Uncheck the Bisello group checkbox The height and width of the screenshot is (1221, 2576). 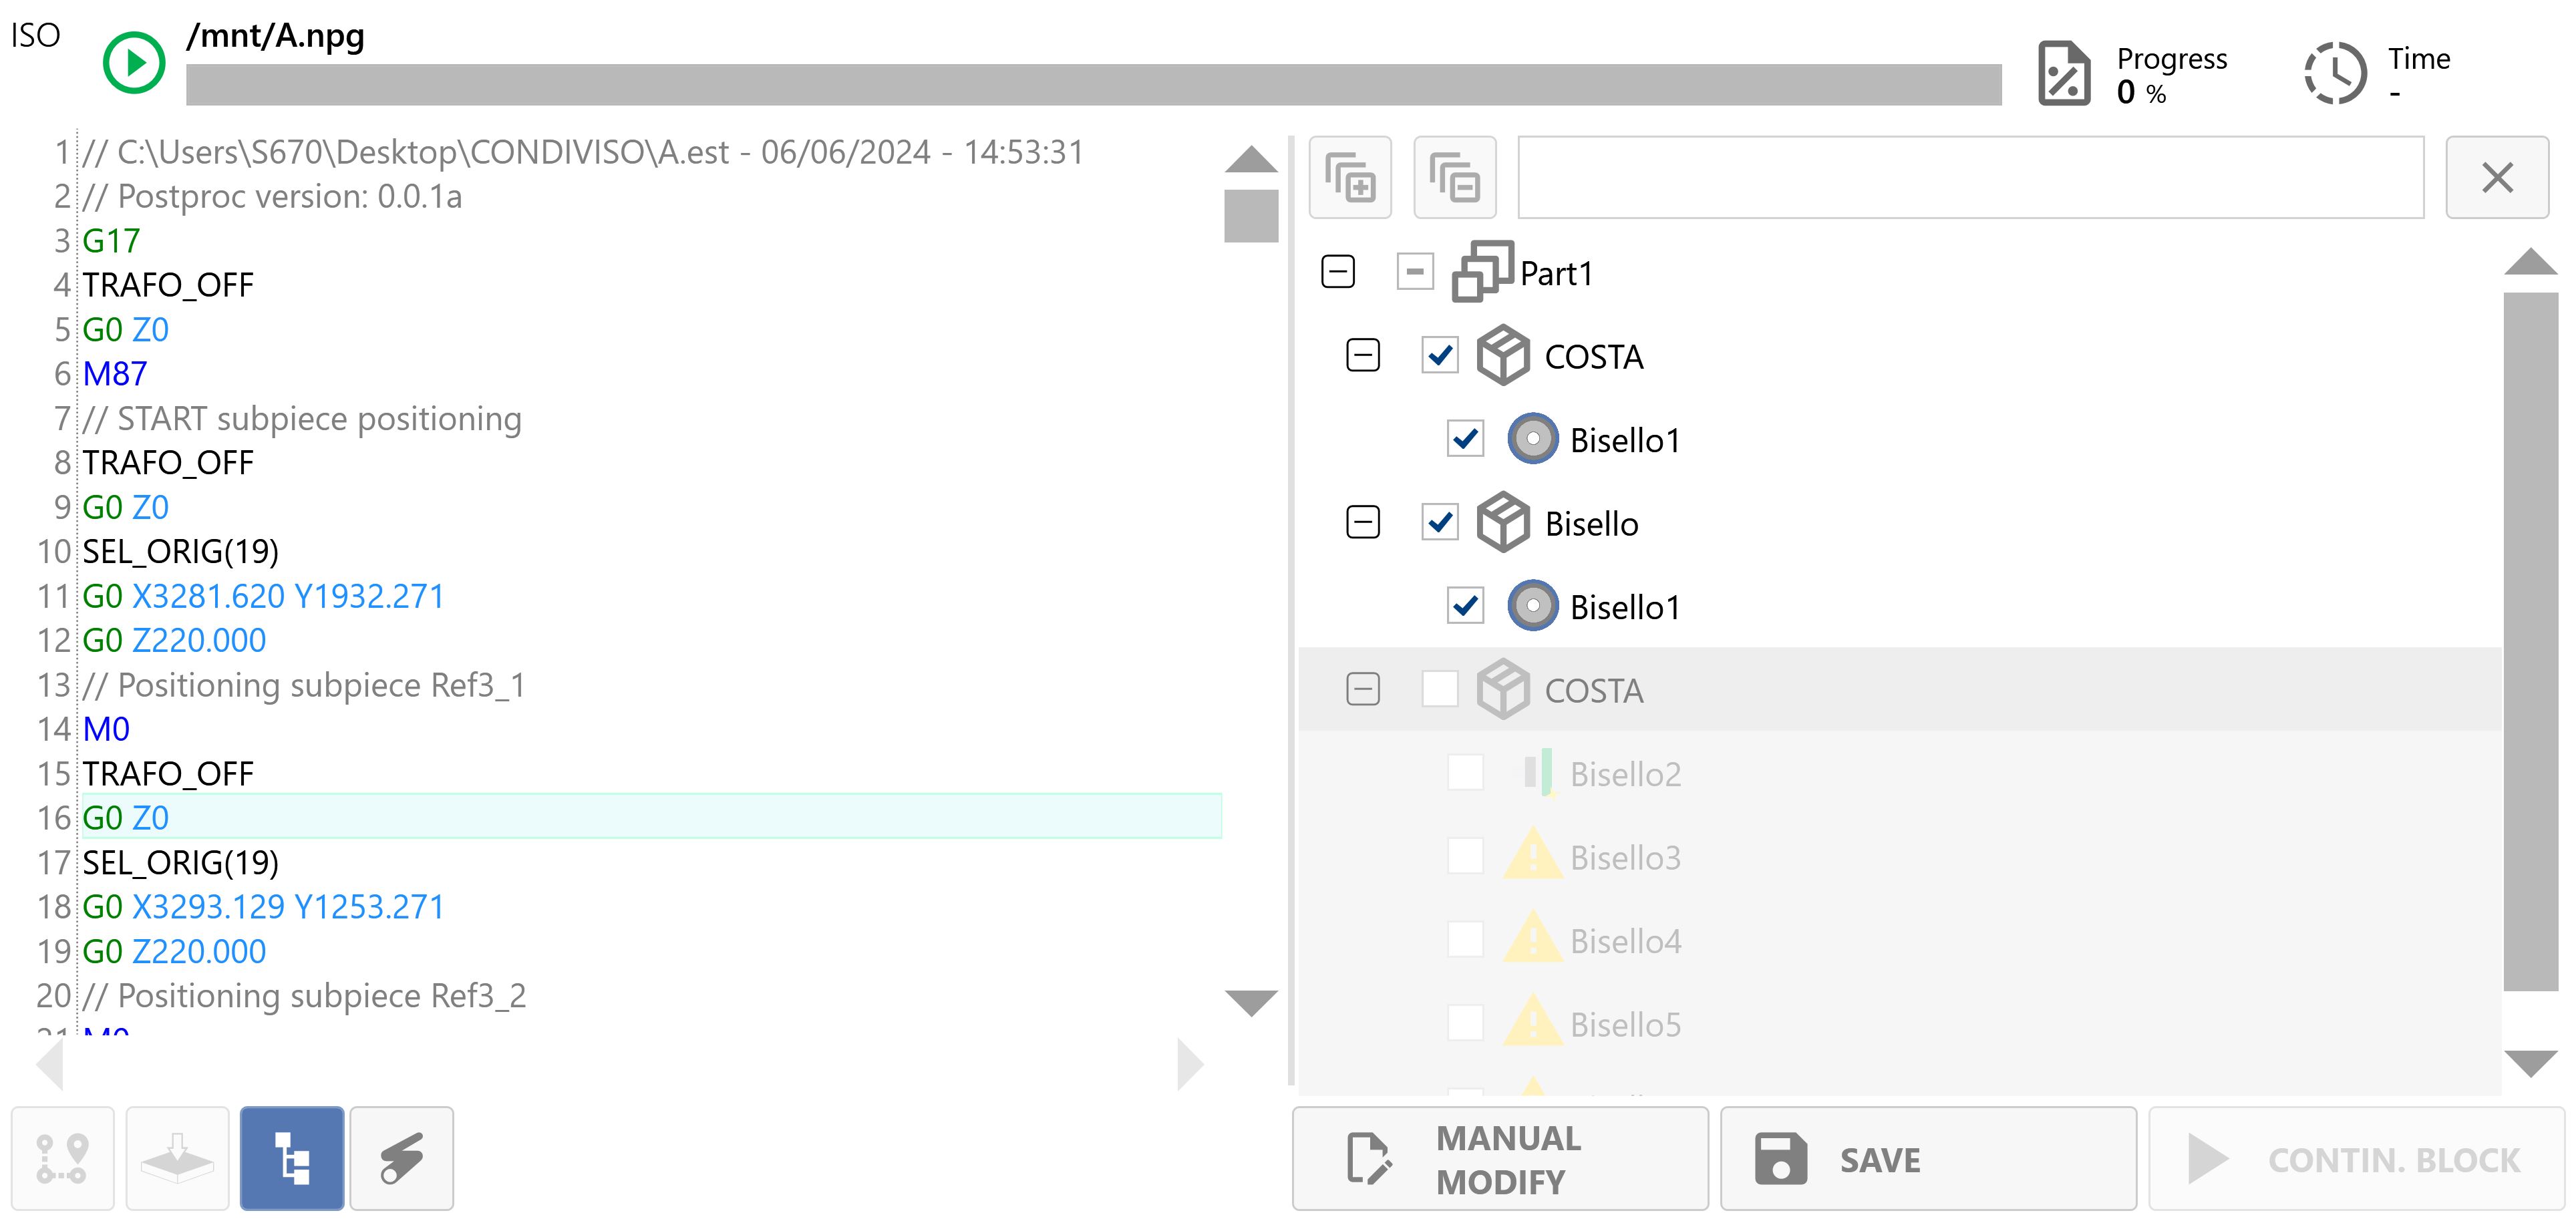(x=1440, y=522)
